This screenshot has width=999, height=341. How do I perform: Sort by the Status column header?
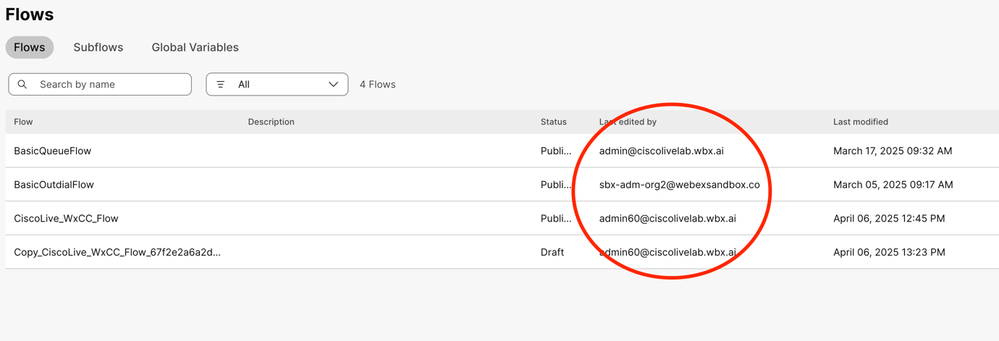coord(553,122)
